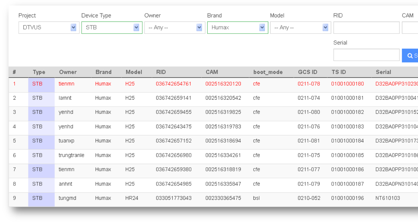The image size is (418, 224).
Task: Click the RID filter input field
Action: click(x=366, y=28)
